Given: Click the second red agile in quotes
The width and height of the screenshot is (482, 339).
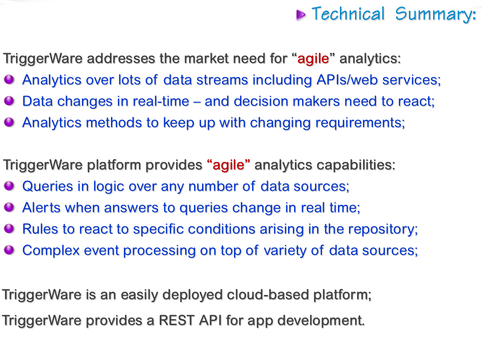Looking at the screenshot, I should pos(228,165).
